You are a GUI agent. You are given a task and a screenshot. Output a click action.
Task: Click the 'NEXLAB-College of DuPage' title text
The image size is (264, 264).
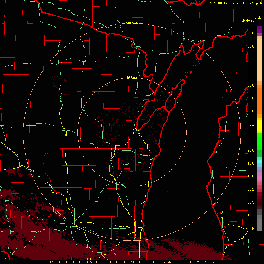234,3
